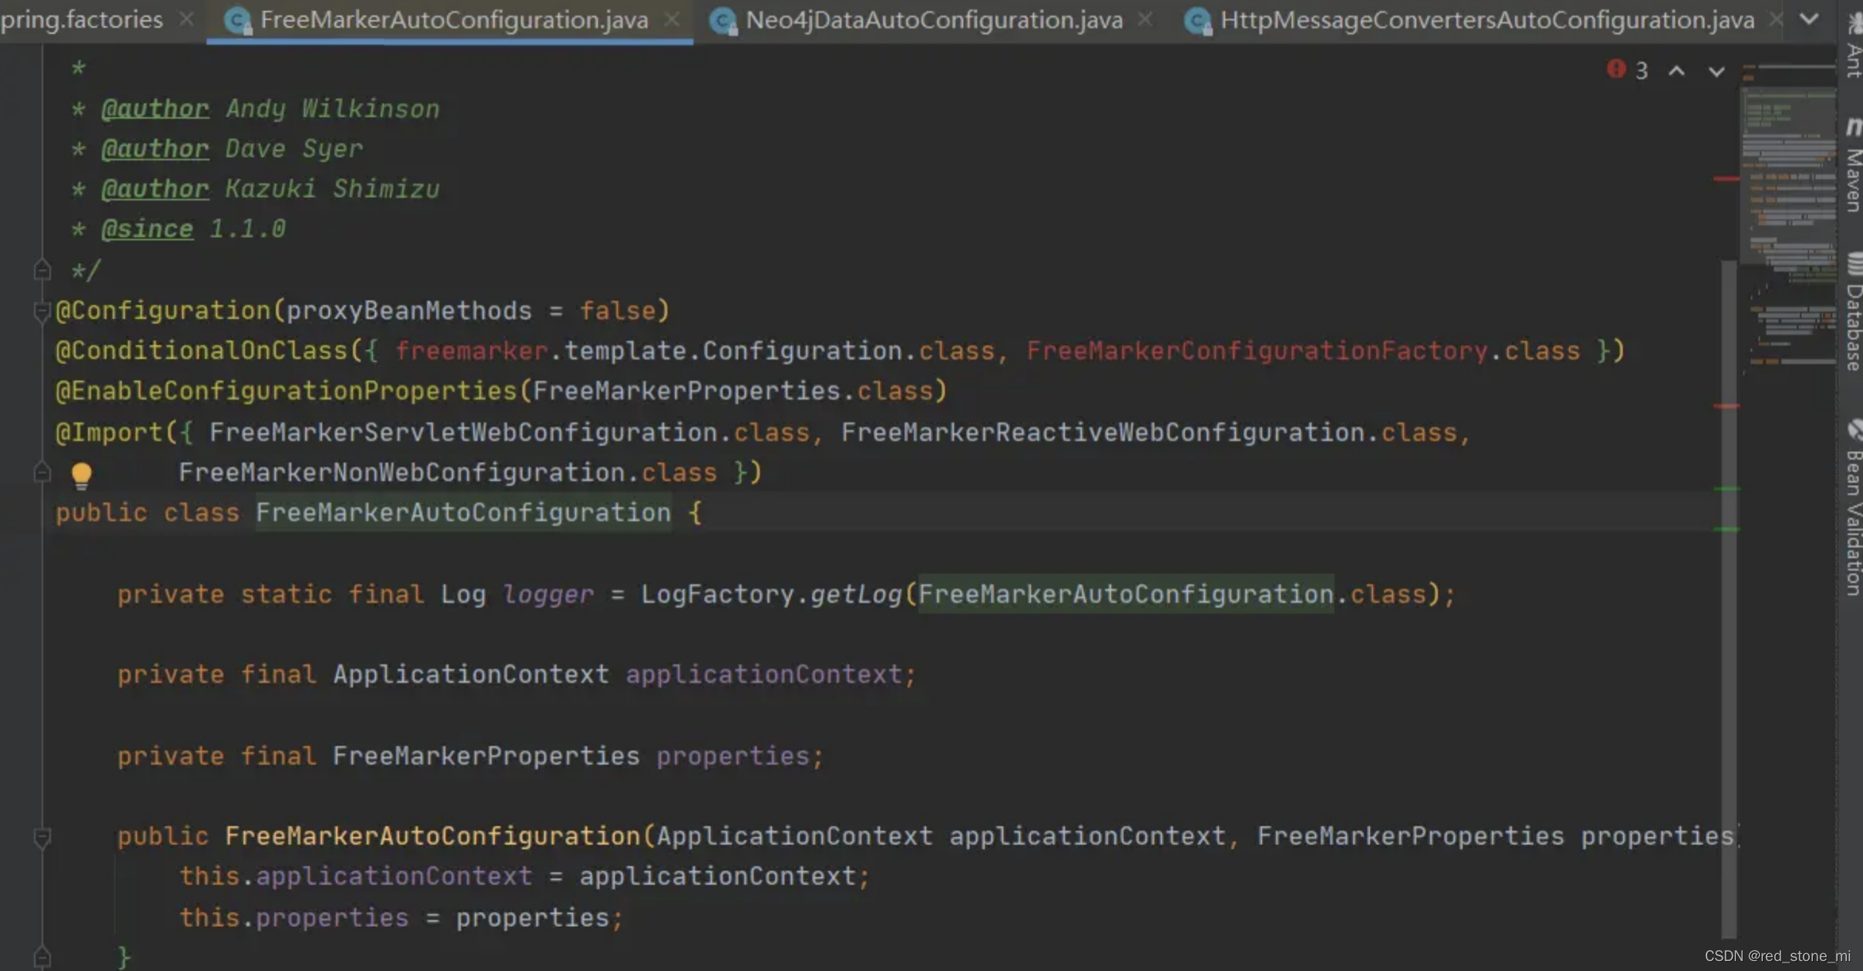Click the Neo4jDataAutoConfiguration class file icon
The height and width of the screenshot is (971, 1863).
point(723,20)
